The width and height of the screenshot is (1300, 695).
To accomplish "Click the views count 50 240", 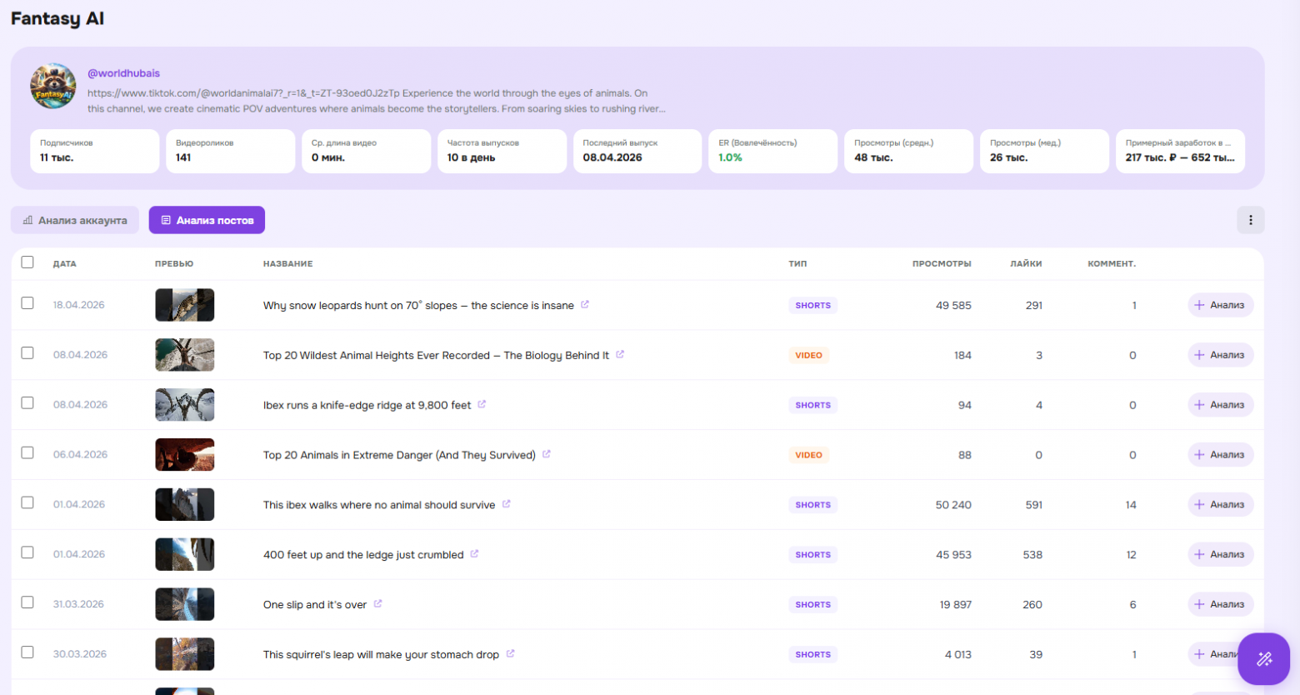I will [953, 505].
